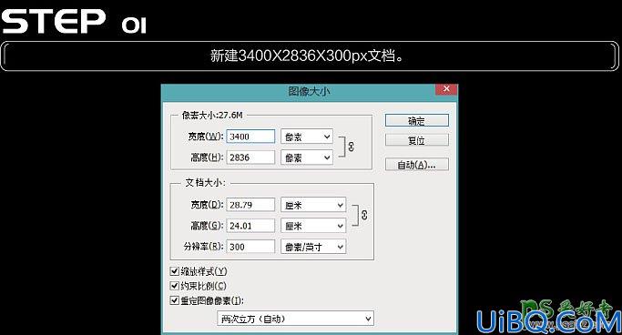The width and height of the screenshot is (622, 335).
Task: Click the document width field showing 28.79
Action: pos(250,205)
